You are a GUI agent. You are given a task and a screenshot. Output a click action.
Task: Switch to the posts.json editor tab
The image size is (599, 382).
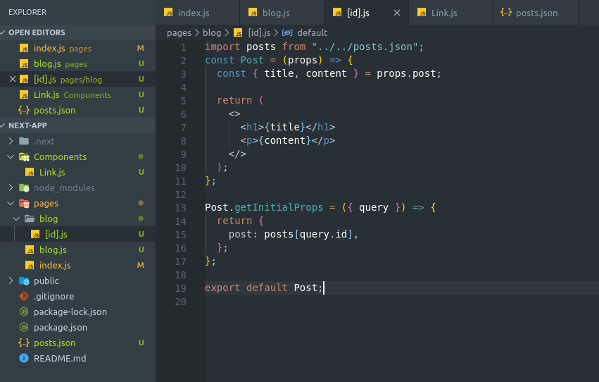[x=536, y=13]
